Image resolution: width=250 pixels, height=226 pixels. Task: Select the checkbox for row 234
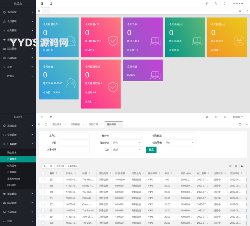click(43, 198)
